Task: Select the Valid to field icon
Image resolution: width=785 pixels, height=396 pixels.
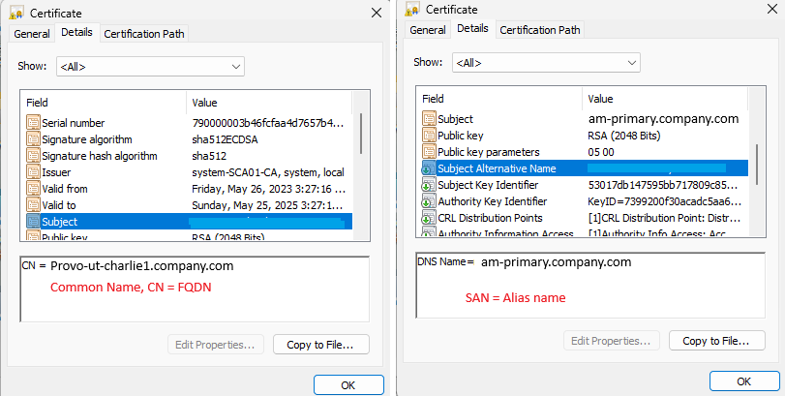Action: pos(33,205)
